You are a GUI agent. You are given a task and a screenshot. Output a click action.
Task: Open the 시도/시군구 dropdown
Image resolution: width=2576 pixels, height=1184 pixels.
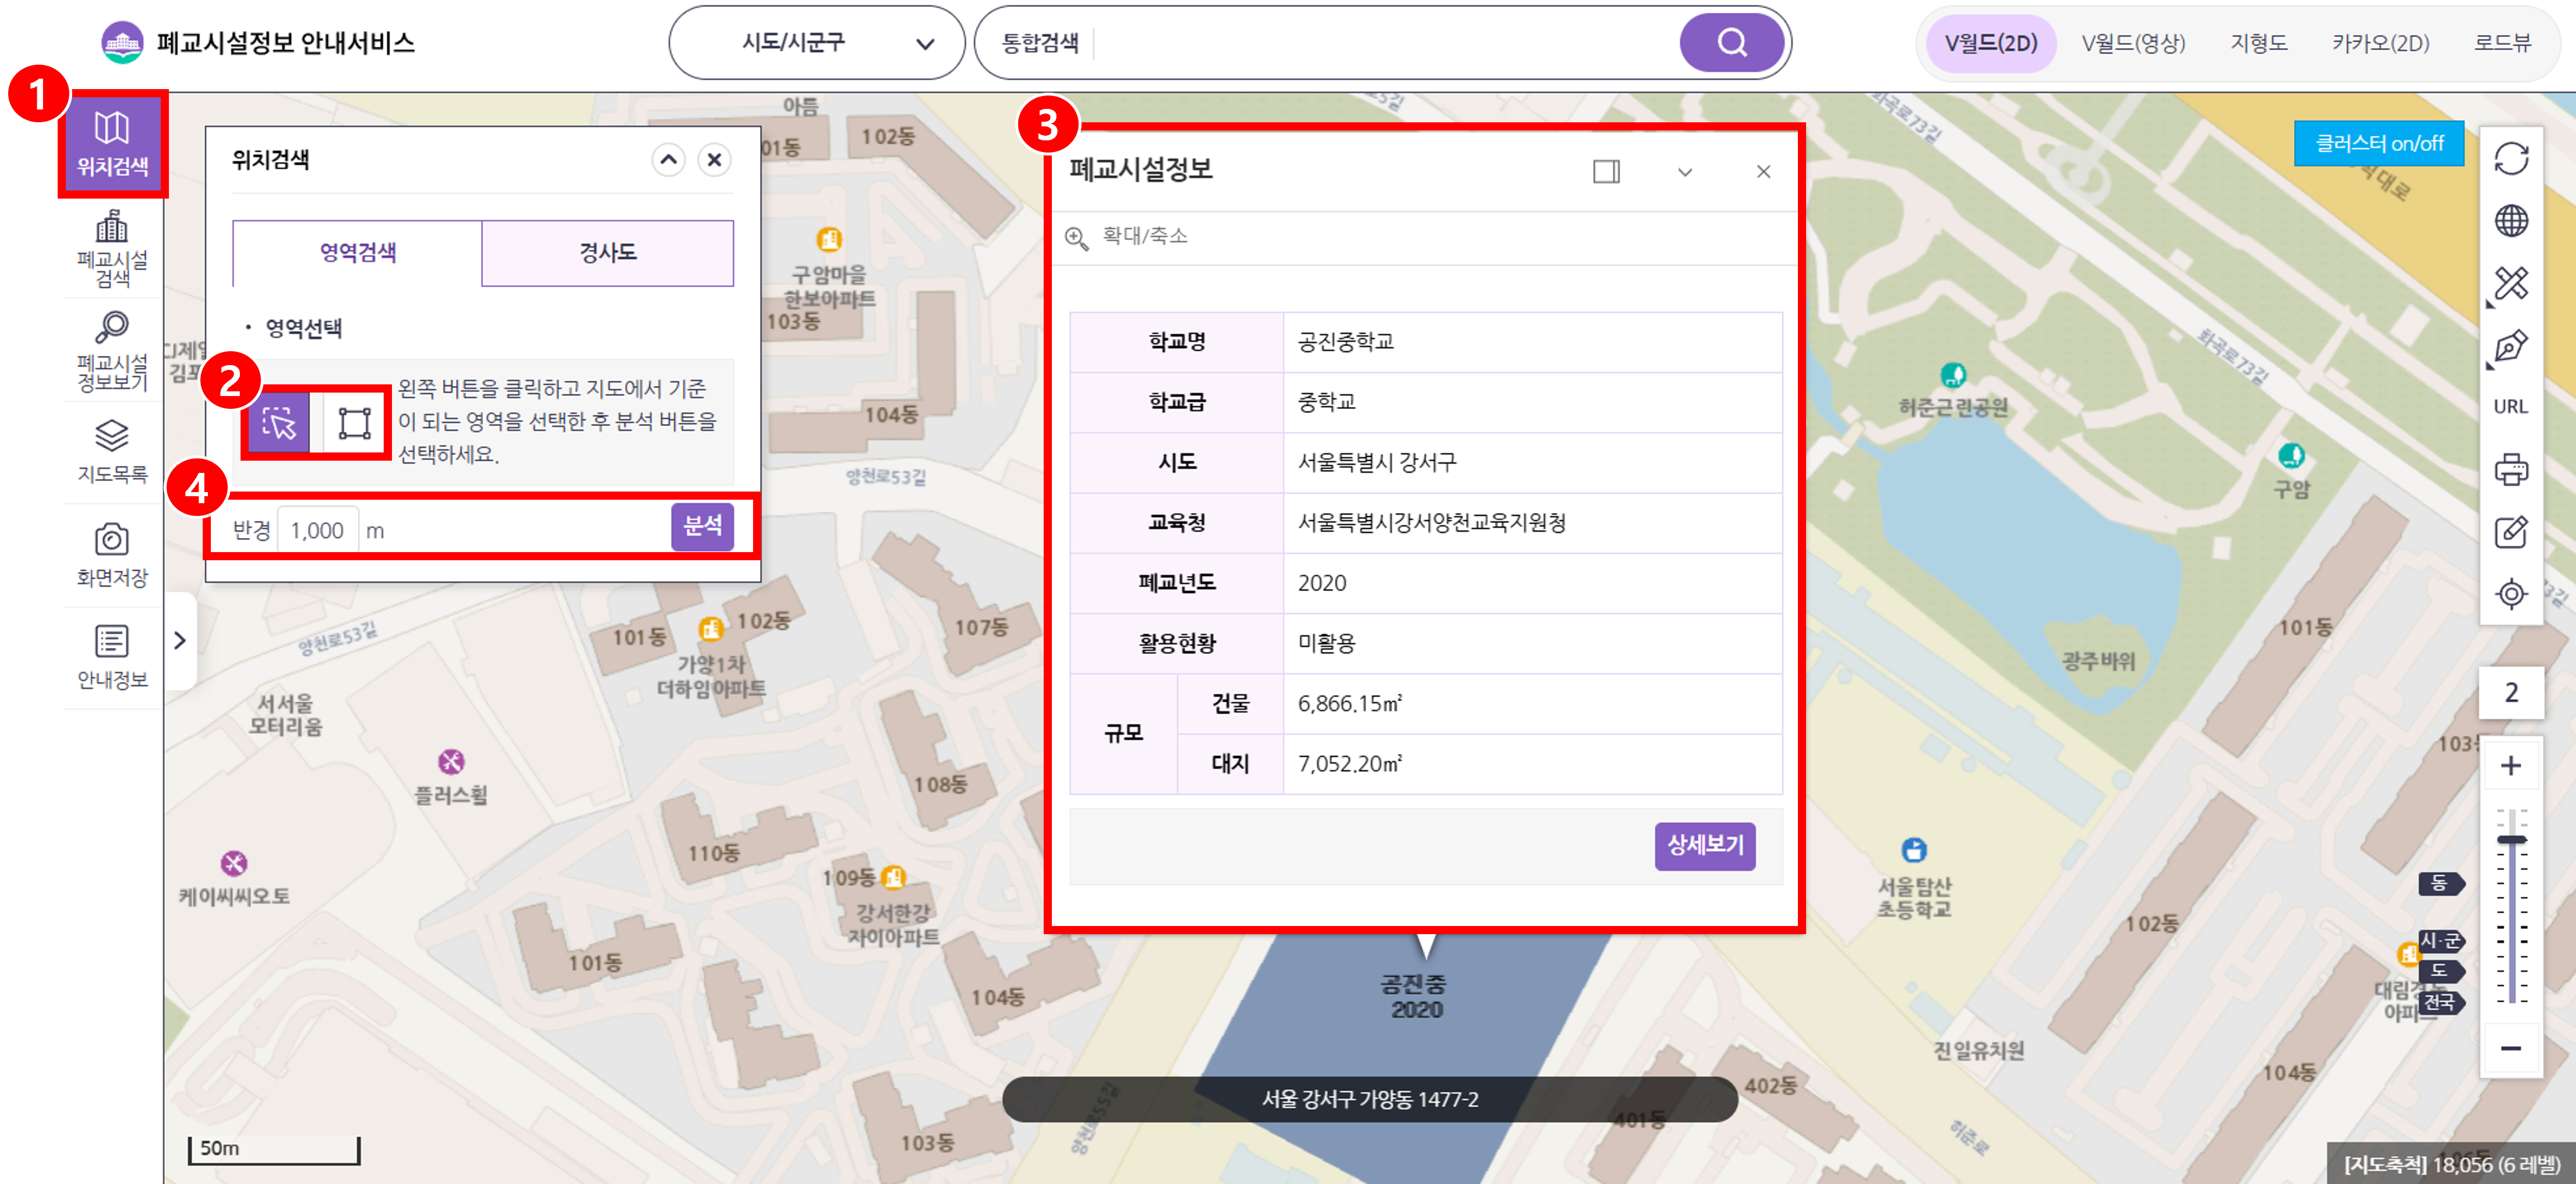pyautogui.click(x=816, y=43)
